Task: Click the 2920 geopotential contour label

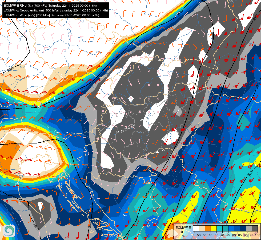Action: click(36, 227)
